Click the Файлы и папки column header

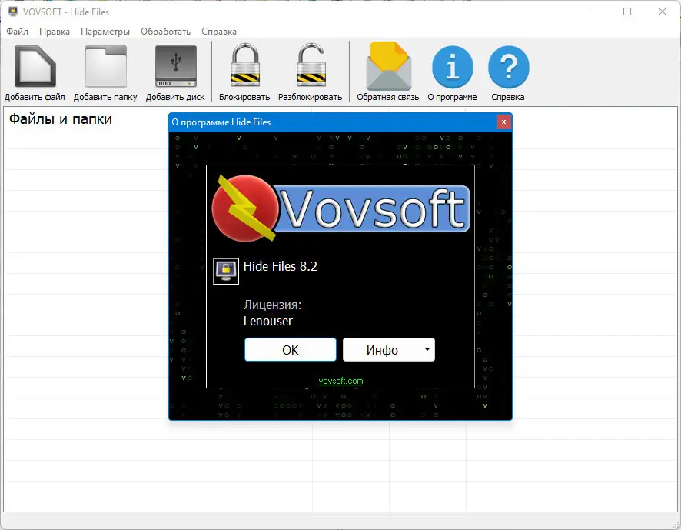coord(61,118)
